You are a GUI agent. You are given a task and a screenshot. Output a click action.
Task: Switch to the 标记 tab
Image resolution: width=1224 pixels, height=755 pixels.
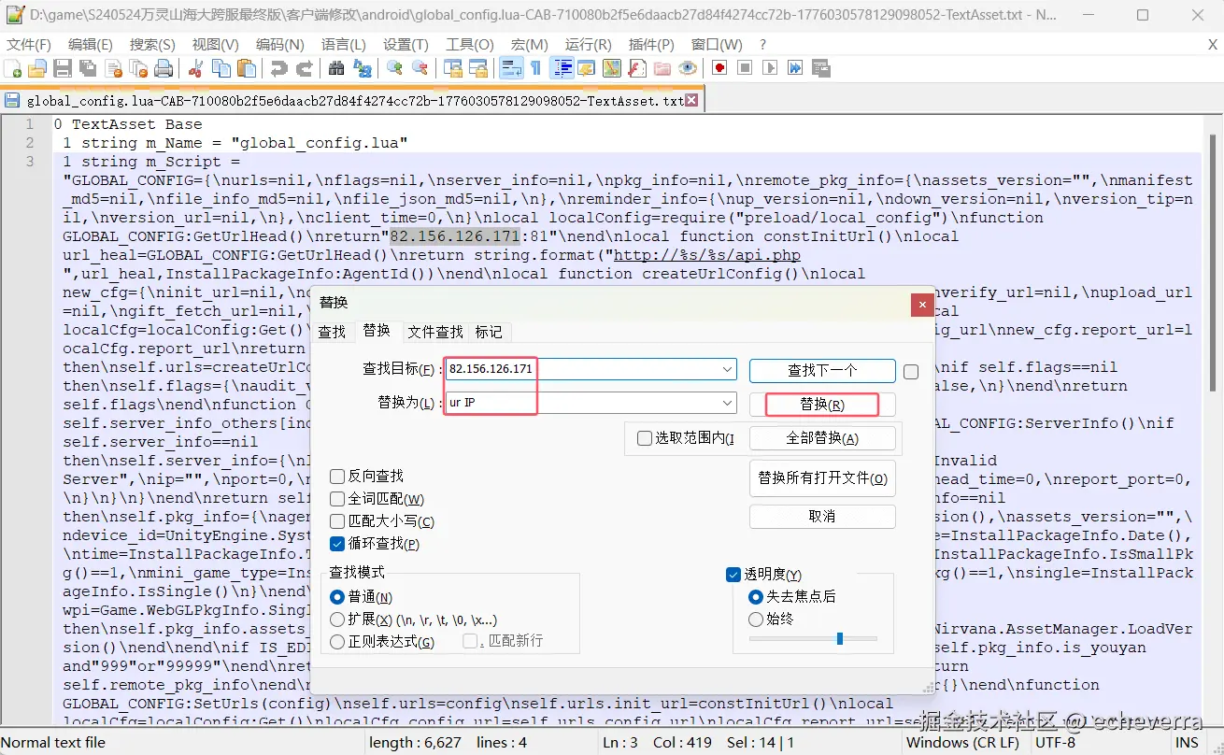tap(489, 332)
